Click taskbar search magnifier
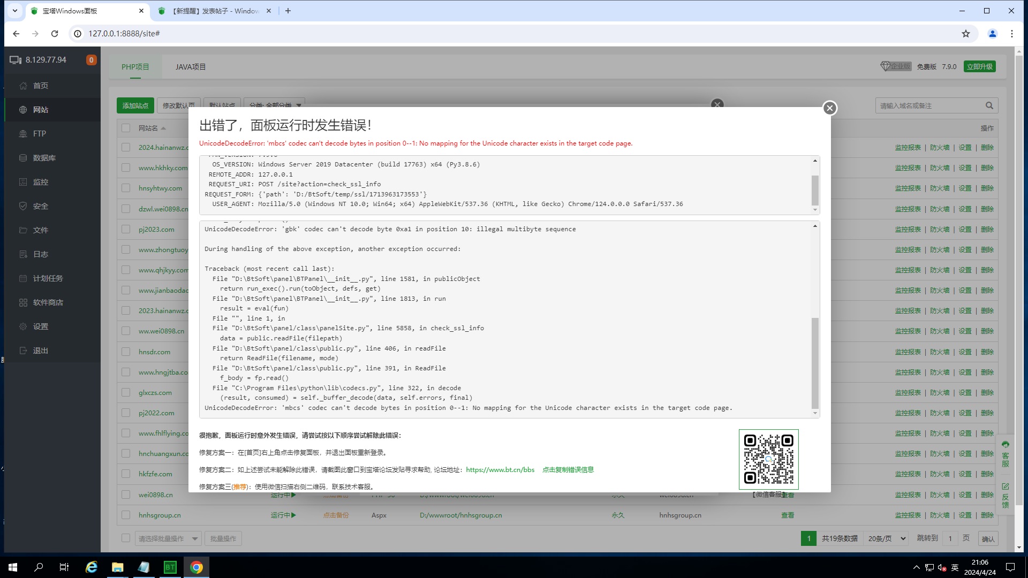The width and height of the screenshot is (1028, 578). 39,567
